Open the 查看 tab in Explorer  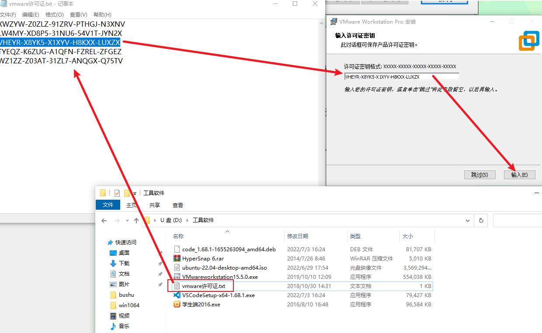177,205
